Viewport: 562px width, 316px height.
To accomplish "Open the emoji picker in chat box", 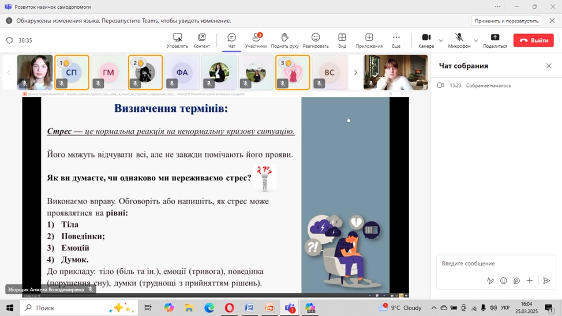I will [x=504, y=281].
